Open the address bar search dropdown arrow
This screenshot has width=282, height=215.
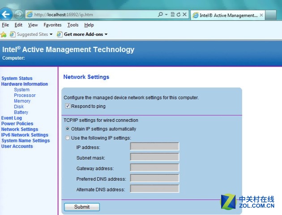[x=167, y=14]
